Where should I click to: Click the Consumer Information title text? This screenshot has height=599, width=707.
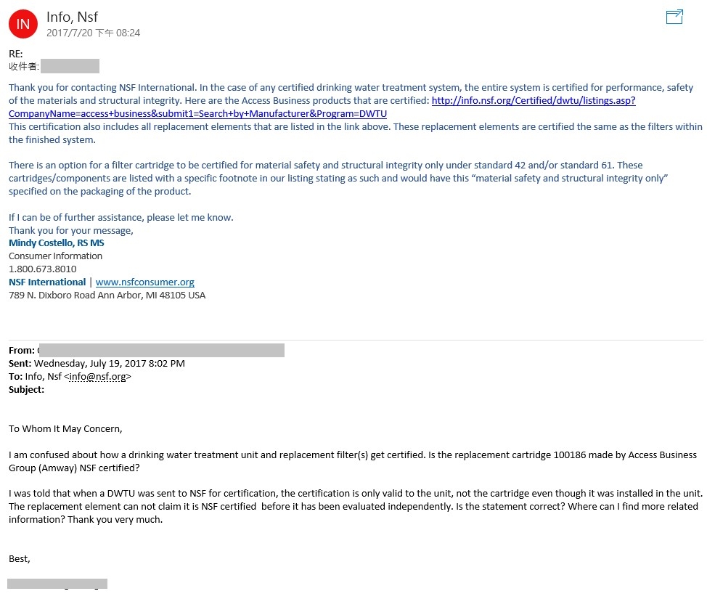[x=55, y=256]
